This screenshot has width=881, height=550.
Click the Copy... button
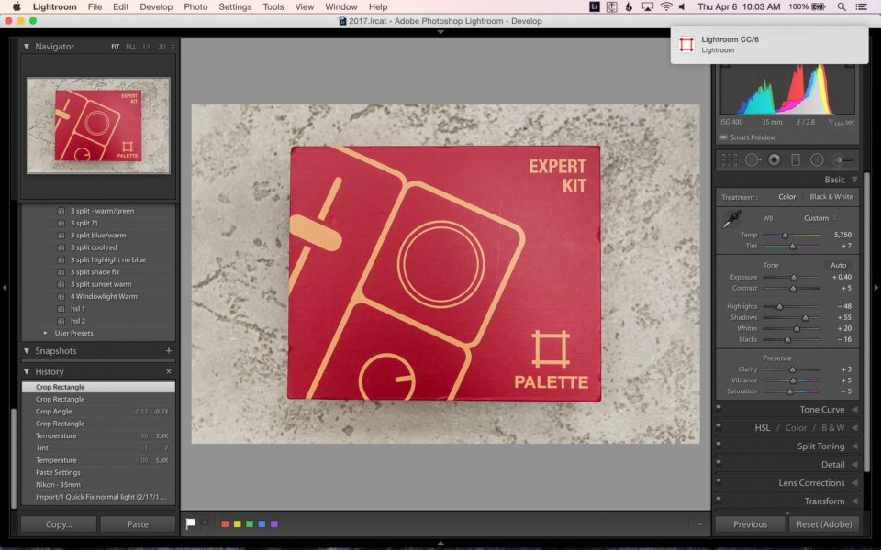[59, 524]
